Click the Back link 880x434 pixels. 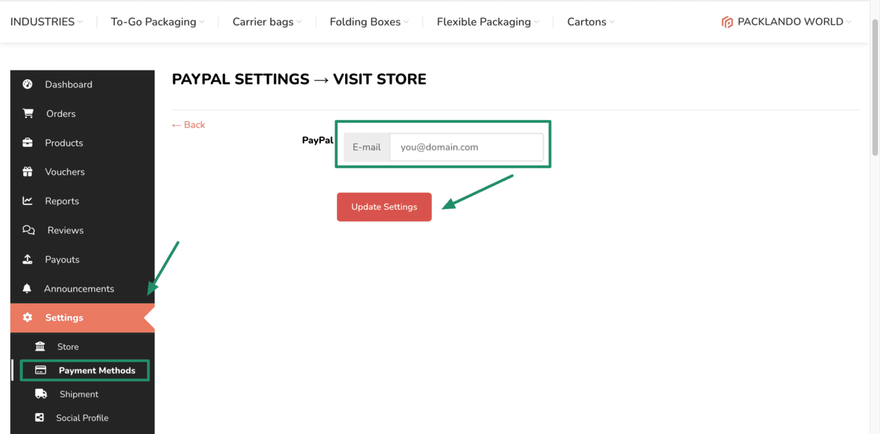tap(188, 125)
